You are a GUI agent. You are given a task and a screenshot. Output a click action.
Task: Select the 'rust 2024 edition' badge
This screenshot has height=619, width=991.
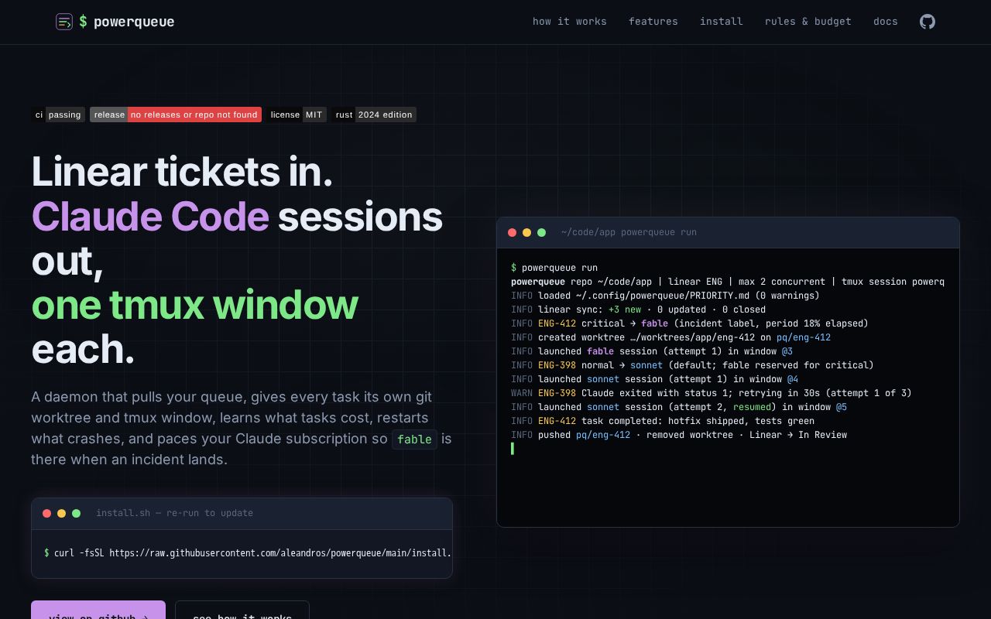click(x=374, y=115)
